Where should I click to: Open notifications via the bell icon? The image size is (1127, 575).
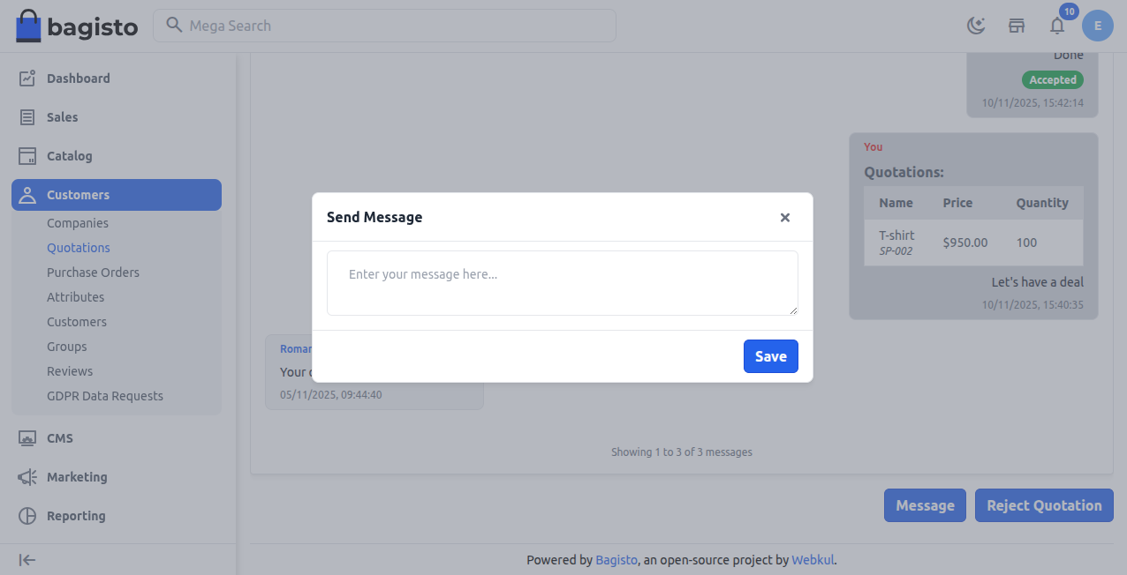pyautogui.click(x=1057, y=26)
